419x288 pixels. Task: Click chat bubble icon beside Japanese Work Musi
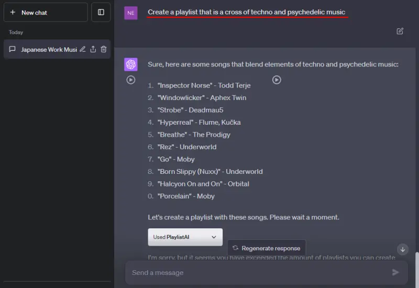pyautogui.click(x=13, y=49)
